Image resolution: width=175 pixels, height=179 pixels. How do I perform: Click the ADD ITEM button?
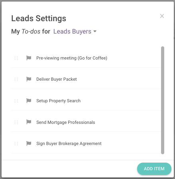click(154, 169)
